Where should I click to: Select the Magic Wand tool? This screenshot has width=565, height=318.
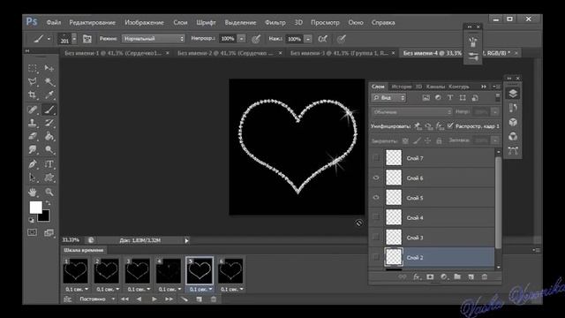(49, 82)
